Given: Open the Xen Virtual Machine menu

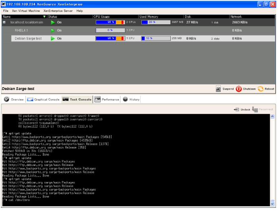Looking at the screenshot, I should click(x=26, y=11).
